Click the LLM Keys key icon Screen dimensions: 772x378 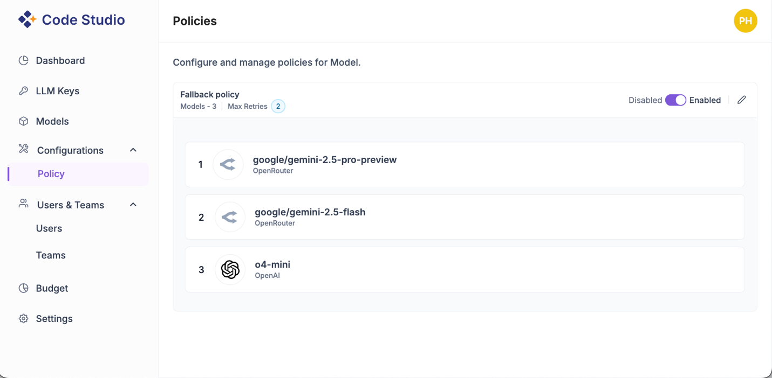point(24,90)
